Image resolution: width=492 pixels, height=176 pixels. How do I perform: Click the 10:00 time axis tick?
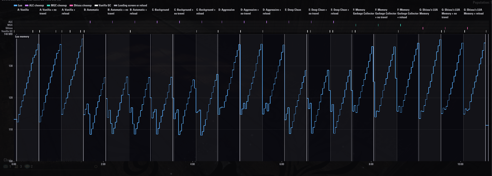point(460,164)
